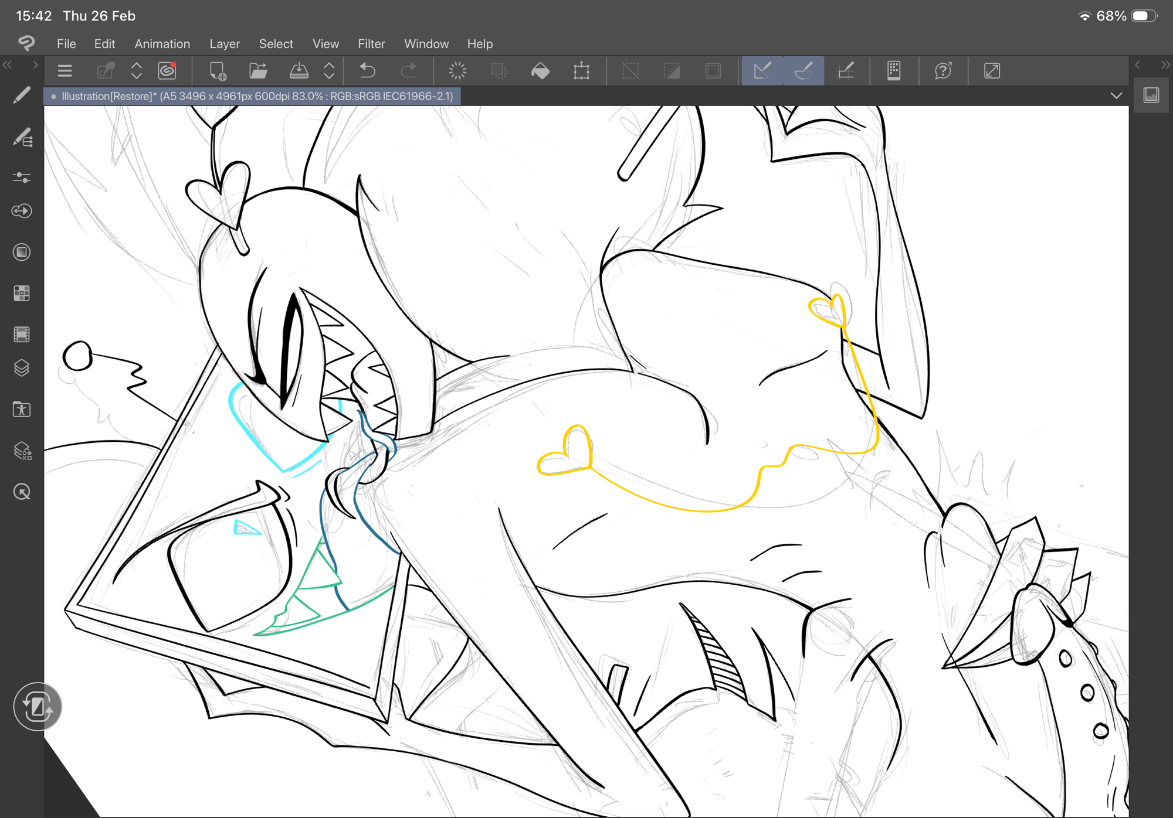
Task: Expand right palette dock with double arrows
Action: coord(1165,65)
